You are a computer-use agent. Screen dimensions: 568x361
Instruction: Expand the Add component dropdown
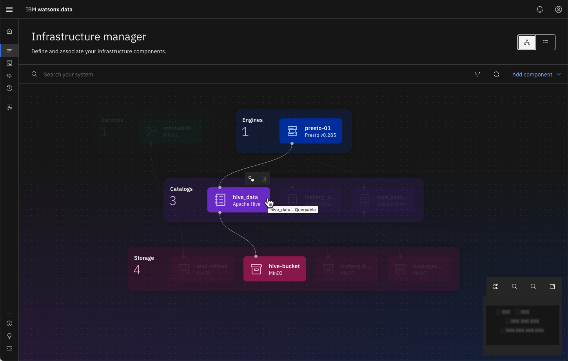coord(537,74)
